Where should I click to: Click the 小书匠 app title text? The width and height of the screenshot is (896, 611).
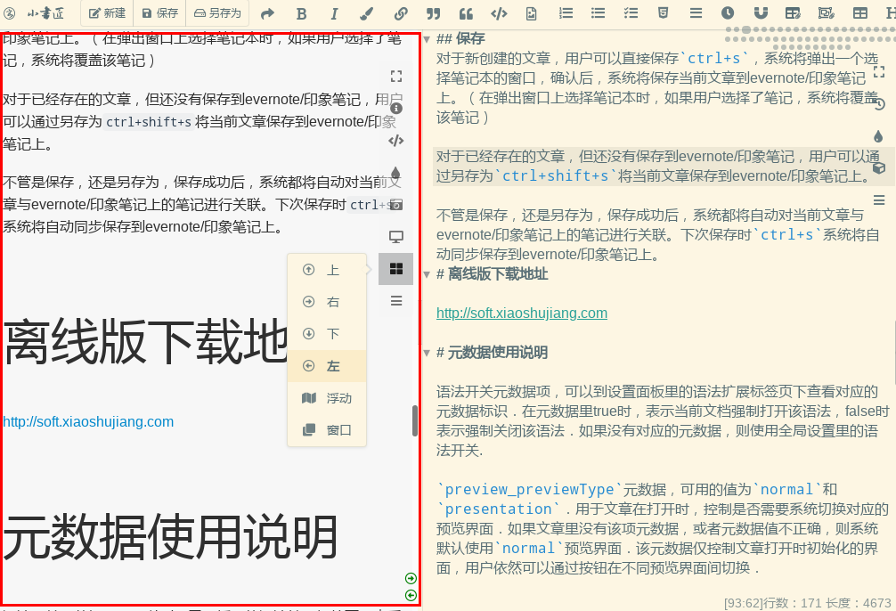coord(46,12)
